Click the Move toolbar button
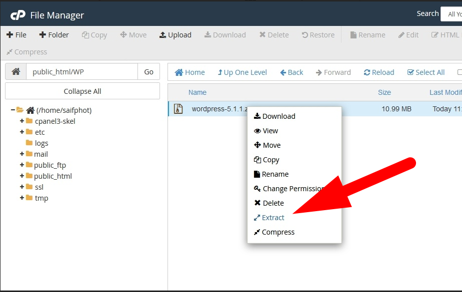This screenshot has height=292, width=462. point(133,35)
